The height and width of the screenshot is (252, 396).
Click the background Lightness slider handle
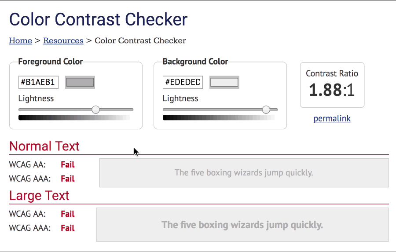(266, 110)
